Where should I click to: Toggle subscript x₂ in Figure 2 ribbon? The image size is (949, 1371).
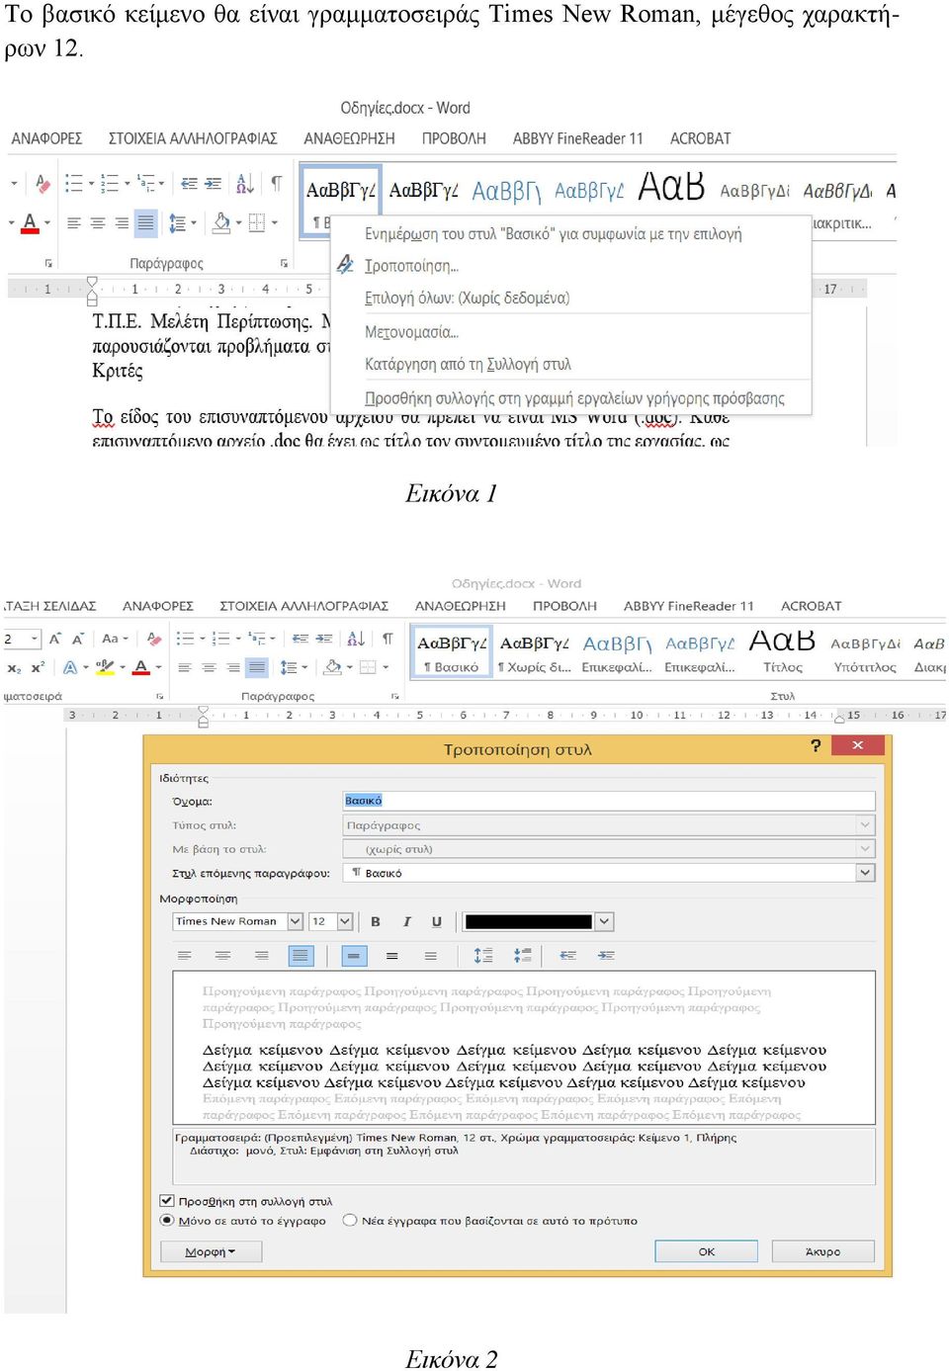click(x=15, y=668)
